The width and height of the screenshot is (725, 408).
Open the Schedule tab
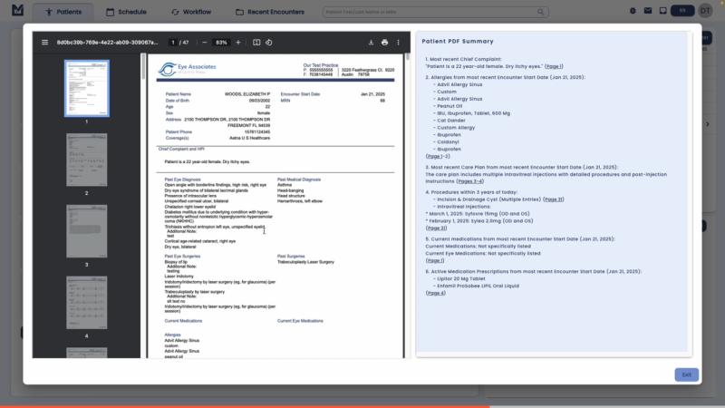(126, 12)
